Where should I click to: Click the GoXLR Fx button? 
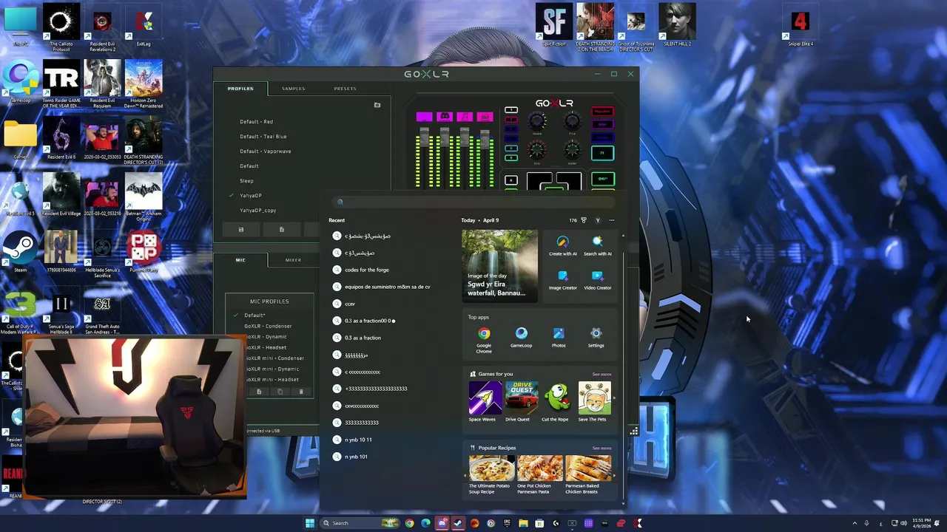pyautogui.click(x=602, y=153)
